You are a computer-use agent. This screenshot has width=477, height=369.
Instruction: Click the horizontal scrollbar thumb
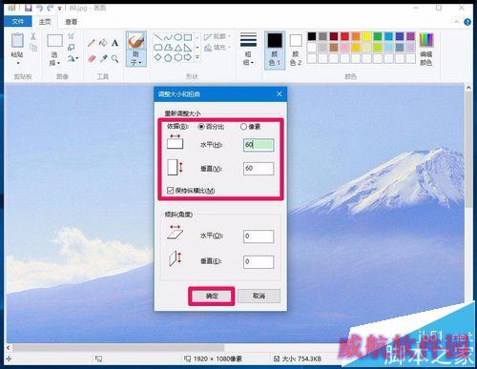click(118, 348)
